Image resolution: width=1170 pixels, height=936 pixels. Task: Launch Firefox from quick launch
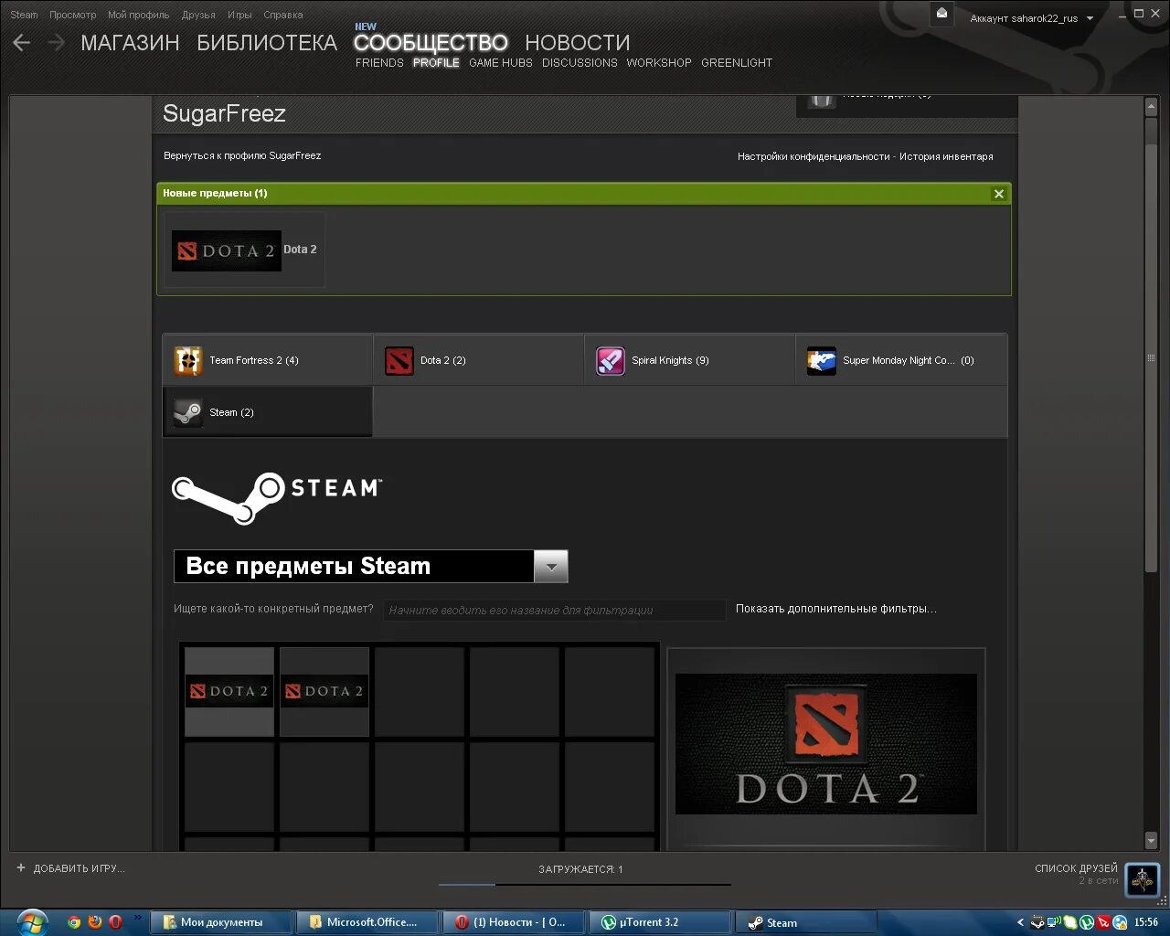coord(95,922)
